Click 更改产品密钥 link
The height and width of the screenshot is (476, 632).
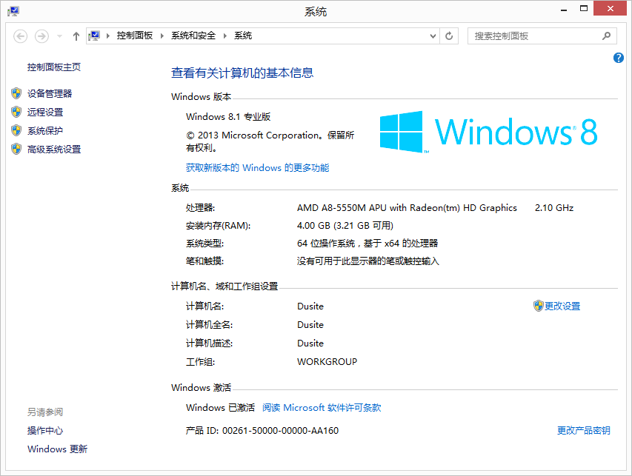pyautogui.click(x=584, y=431)
